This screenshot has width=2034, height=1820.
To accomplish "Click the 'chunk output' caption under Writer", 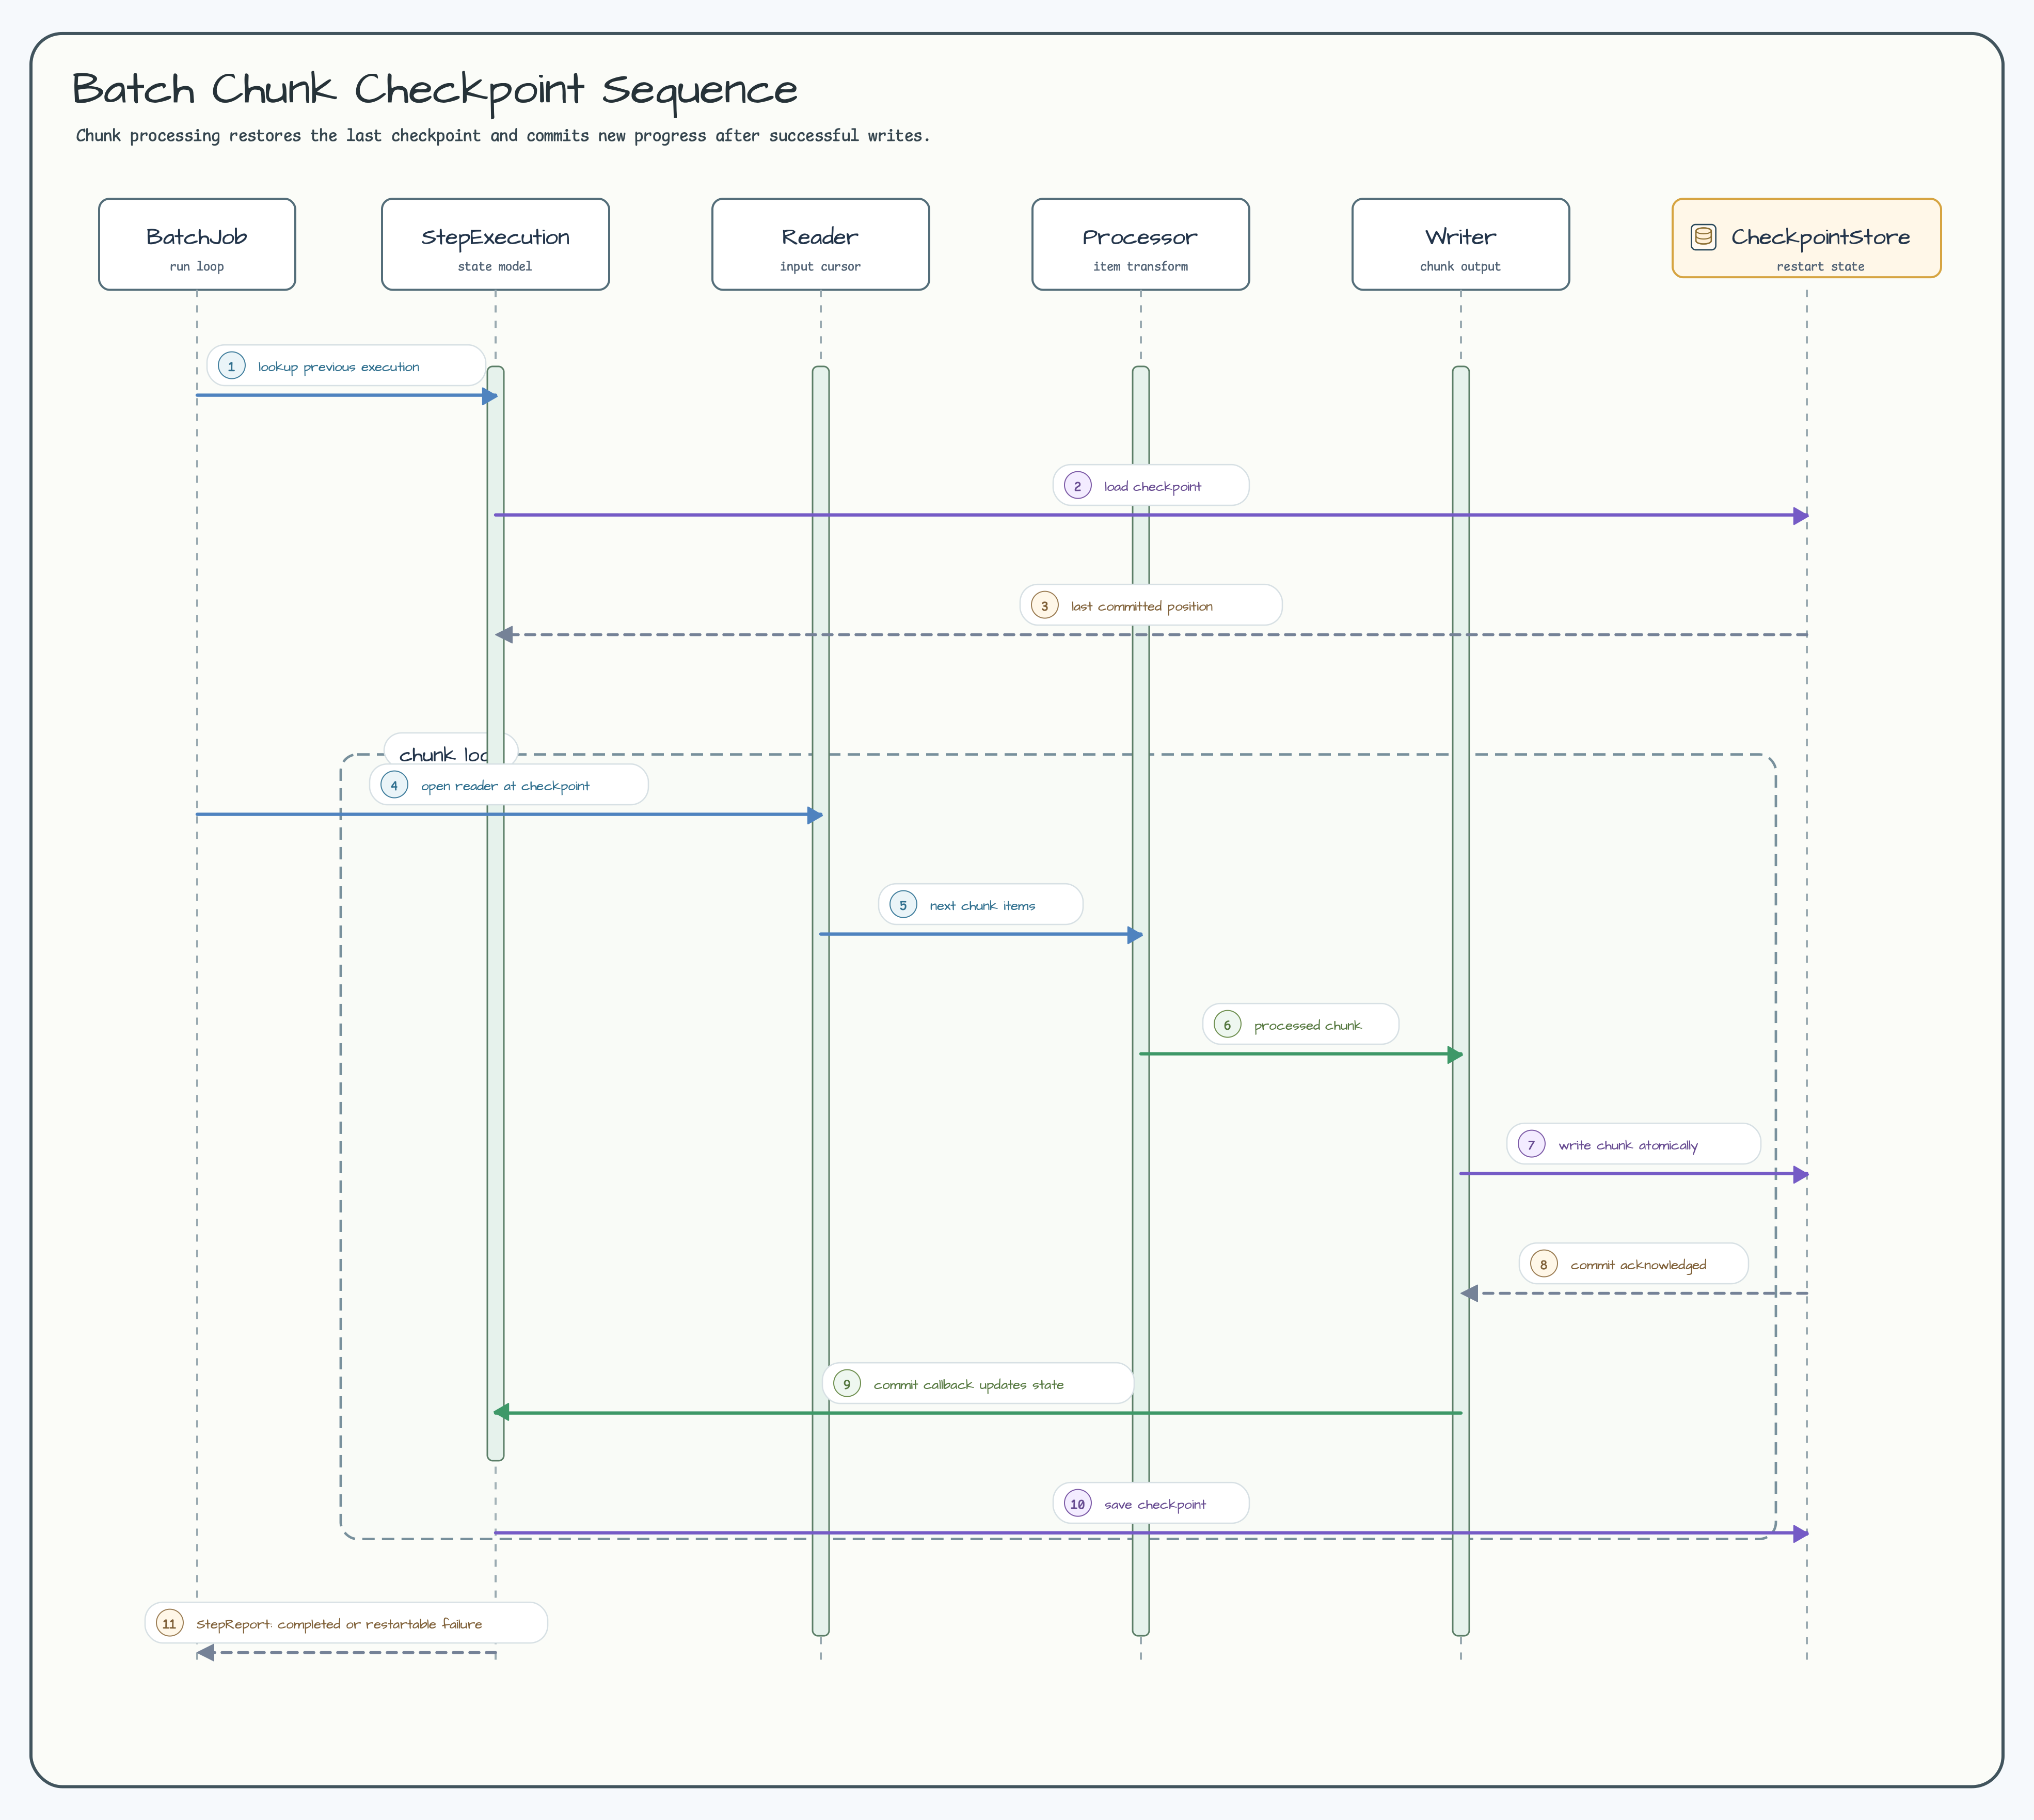I will tap(1460, 267).
